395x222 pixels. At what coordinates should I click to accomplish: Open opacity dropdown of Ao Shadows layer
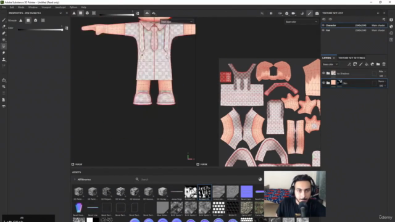click(382, 76)
